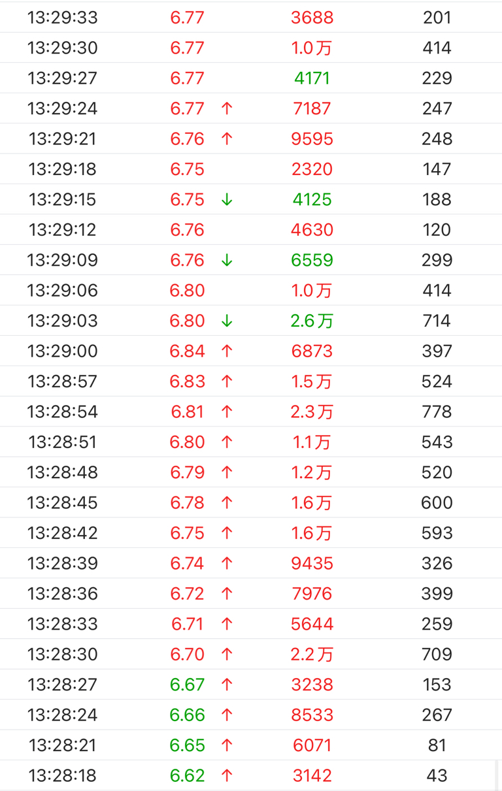Select trade count 714
The height and width of the screenshot is (791, 502).
point(437,321)
